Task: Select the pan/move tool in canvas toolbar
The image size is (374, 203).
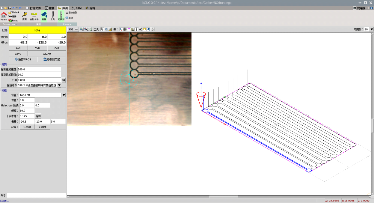Action: pyautogui.click(x=106, y=29)
